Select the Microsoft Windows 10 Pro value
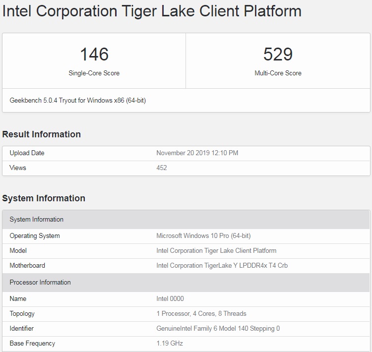 point(203,236)
